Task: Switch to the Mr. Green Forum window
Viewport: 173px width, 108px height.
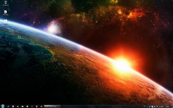Action: pyautogui.click(x=52, y=106)
